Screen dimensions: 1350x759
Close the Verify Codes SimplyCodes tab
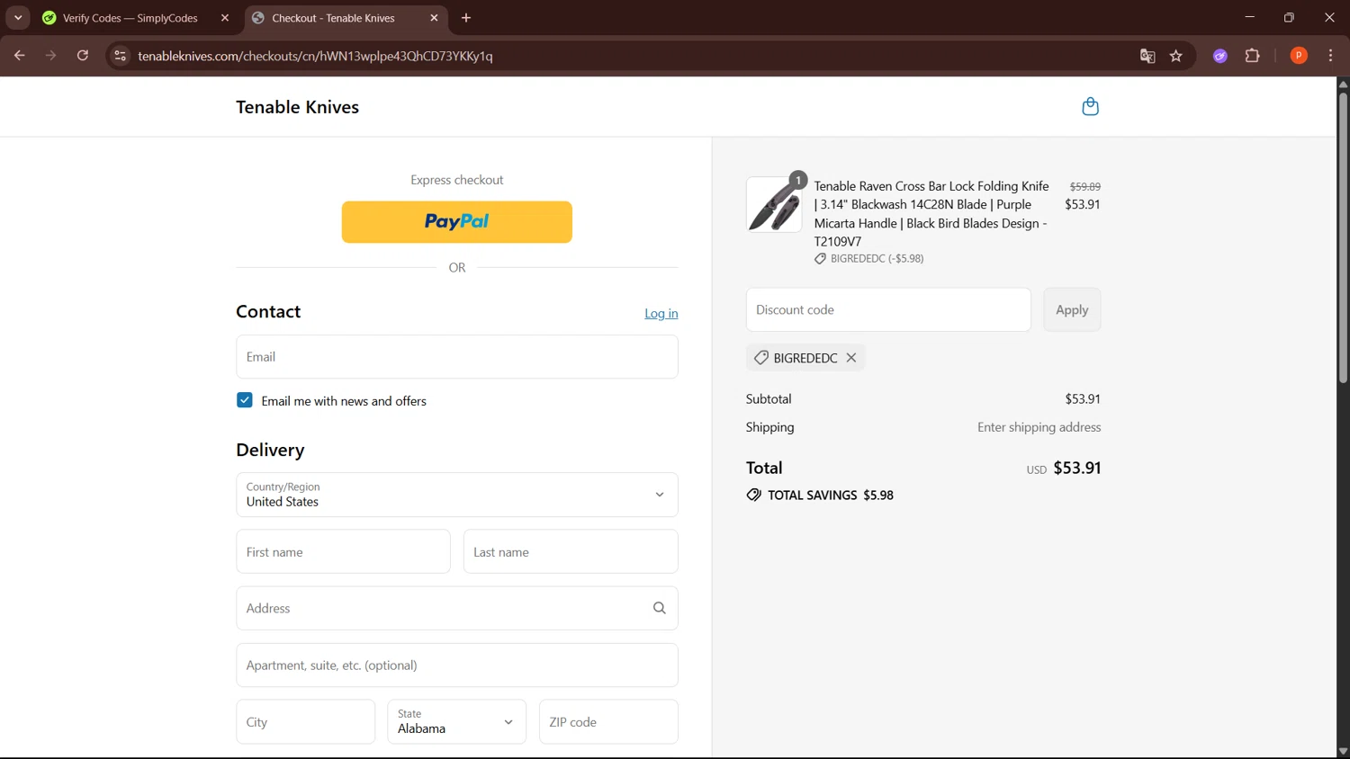coord(225,18)
